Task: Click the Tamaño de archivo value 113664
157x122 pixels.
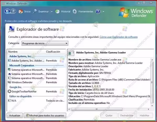Action: (95, 83)
